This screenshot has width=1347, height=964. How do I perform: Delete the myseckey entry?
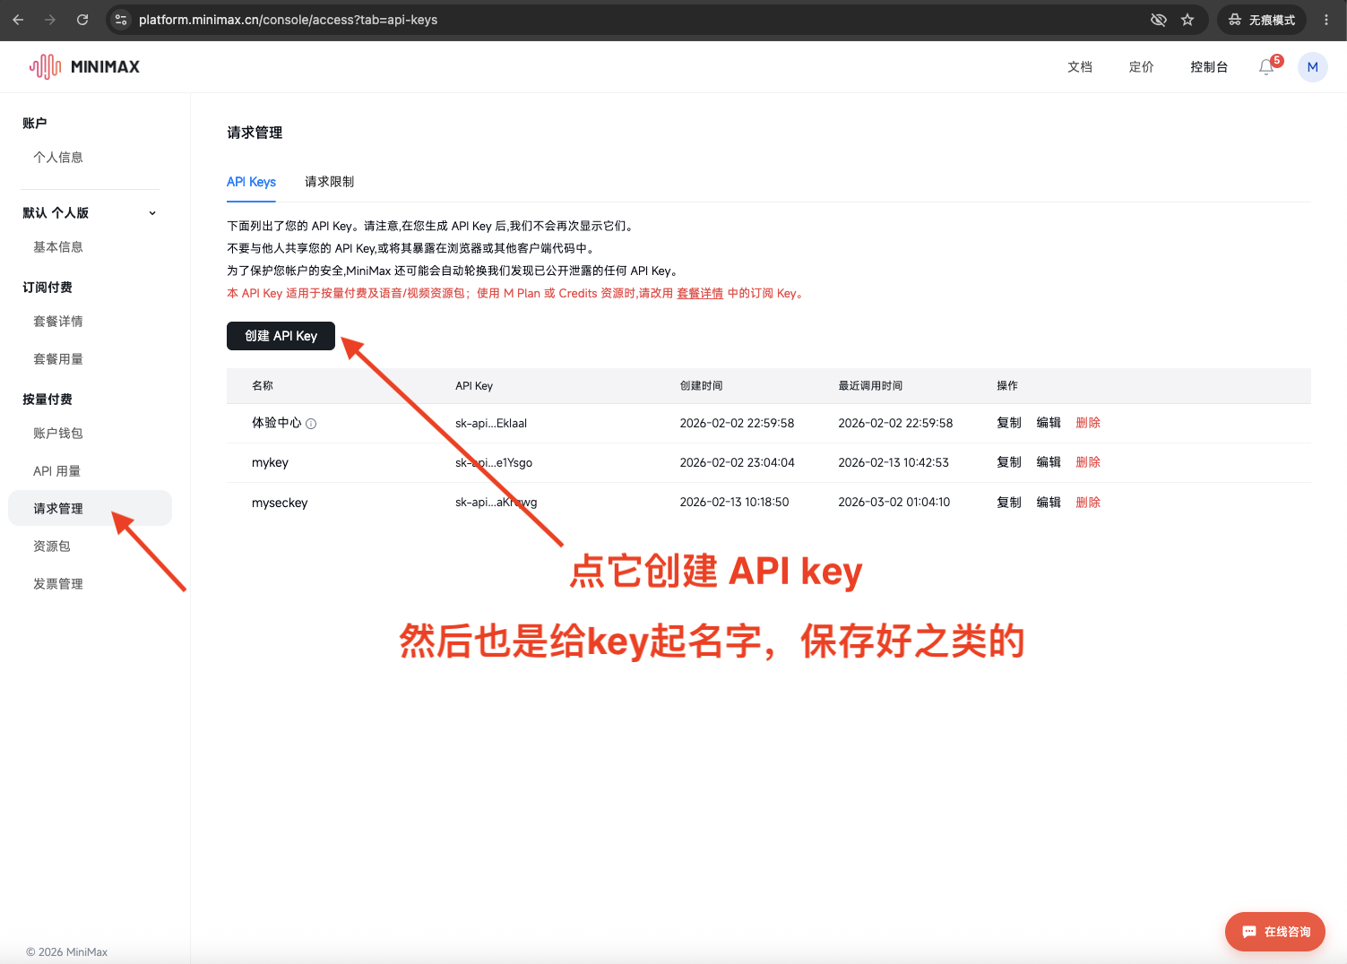tap(1088, 503)
